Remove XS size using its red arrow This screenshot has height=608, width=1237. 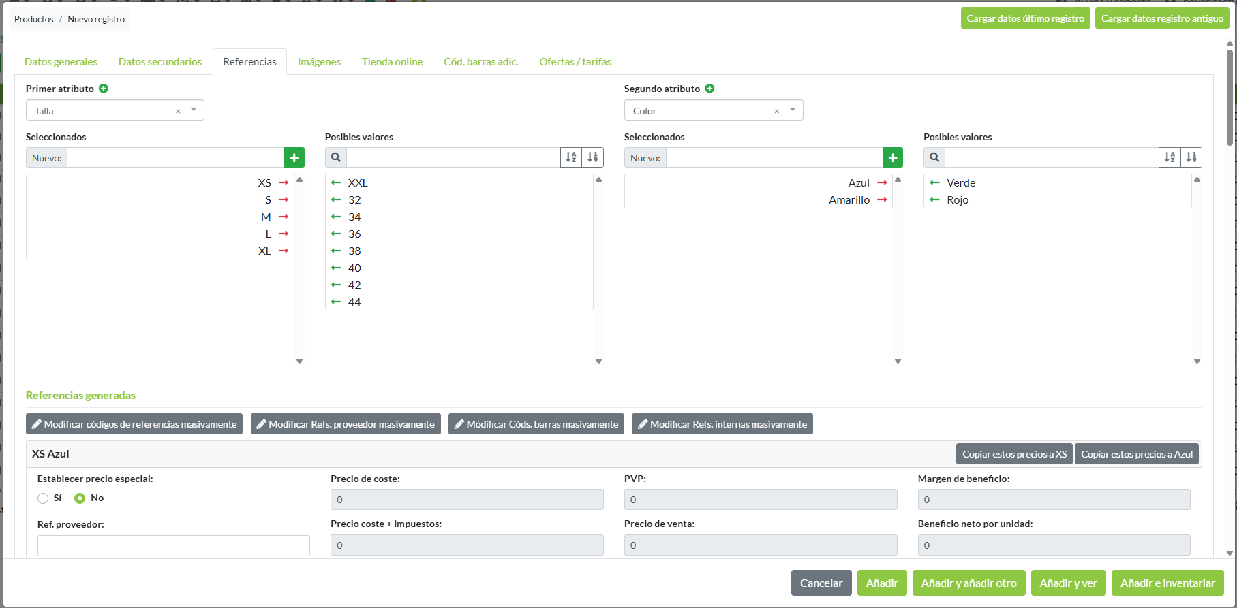284,182
